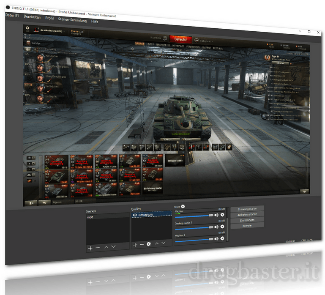Click the gear icon at preview top-left
This screenshot has width=325, height=295.
coord(27,28)
